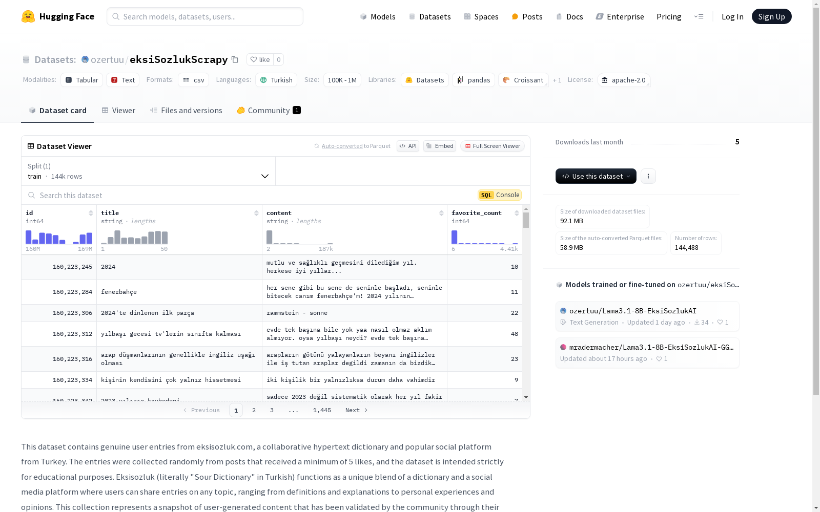
Task: Sort the title column via its icon
Action: [x=256, y=213]
